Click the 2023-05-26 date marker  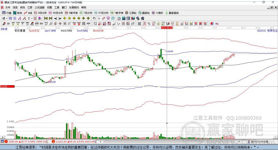tap(167, 28)
